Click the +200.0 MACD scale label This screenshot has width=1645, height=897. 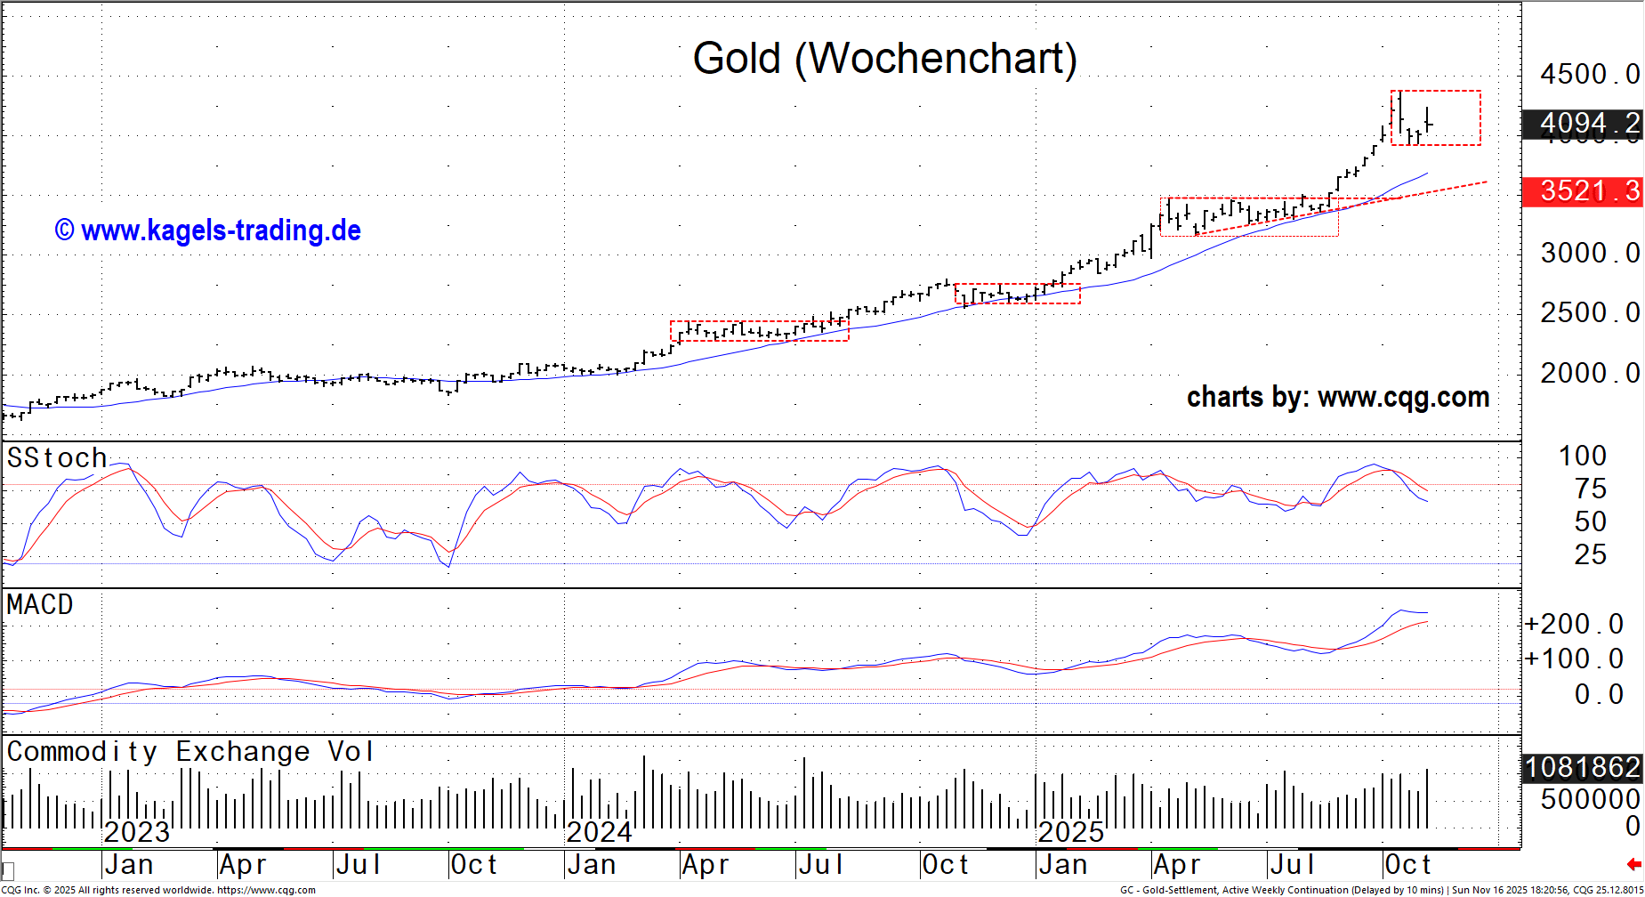coord(1575,624)
